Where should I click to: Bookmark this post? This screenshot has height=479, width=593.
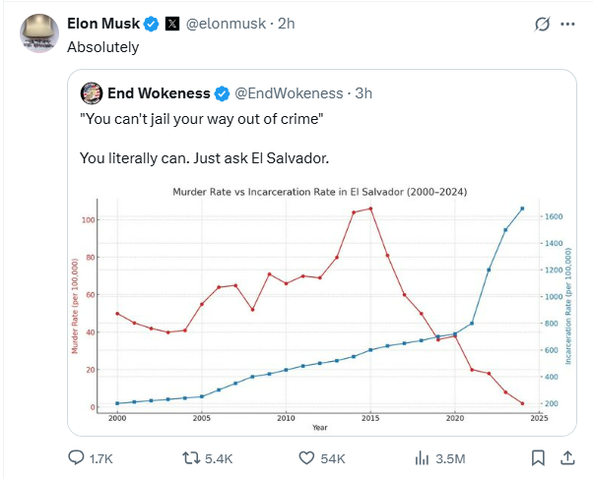[538, 457]
